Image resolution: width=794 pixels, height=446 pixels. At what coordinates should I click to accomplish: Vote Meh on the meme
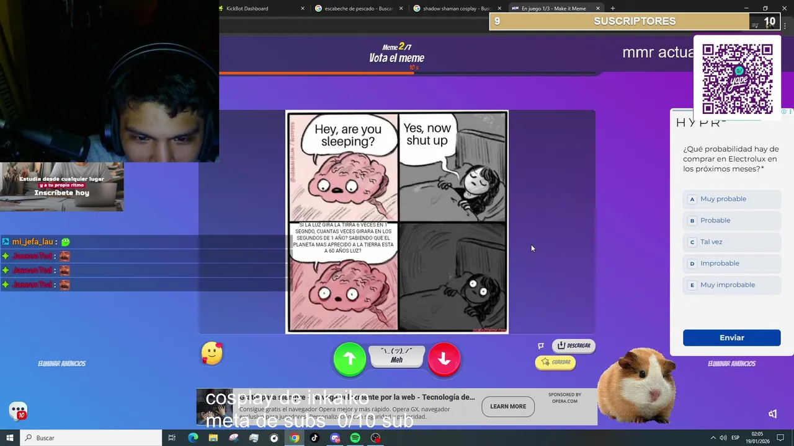point(397,356)
